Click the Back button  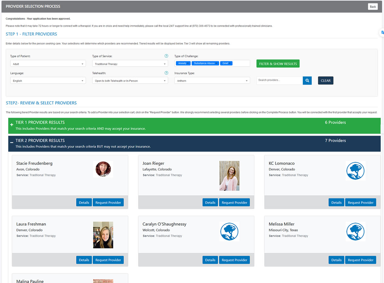pyautogui.click(x=373, y=7)
